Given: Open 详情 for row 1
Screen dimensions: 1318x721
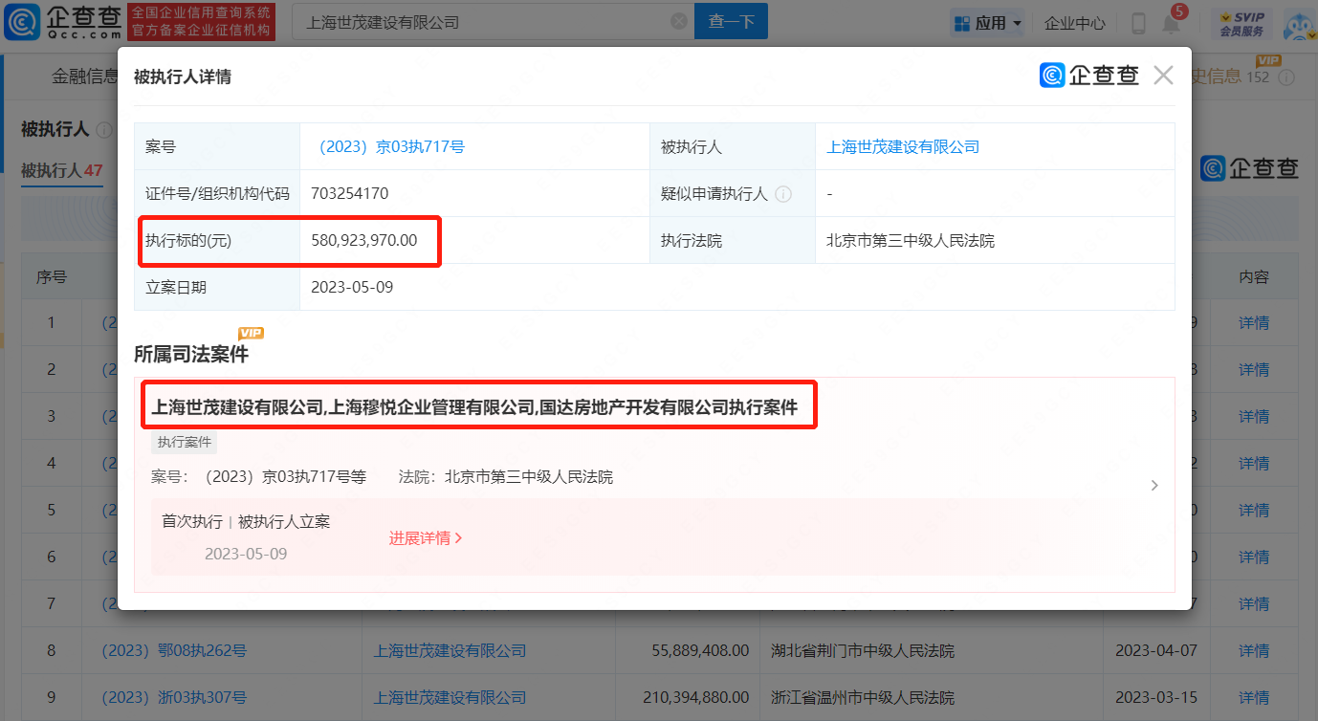Looking at the screenshot, I should click(x=1254, y=323).
